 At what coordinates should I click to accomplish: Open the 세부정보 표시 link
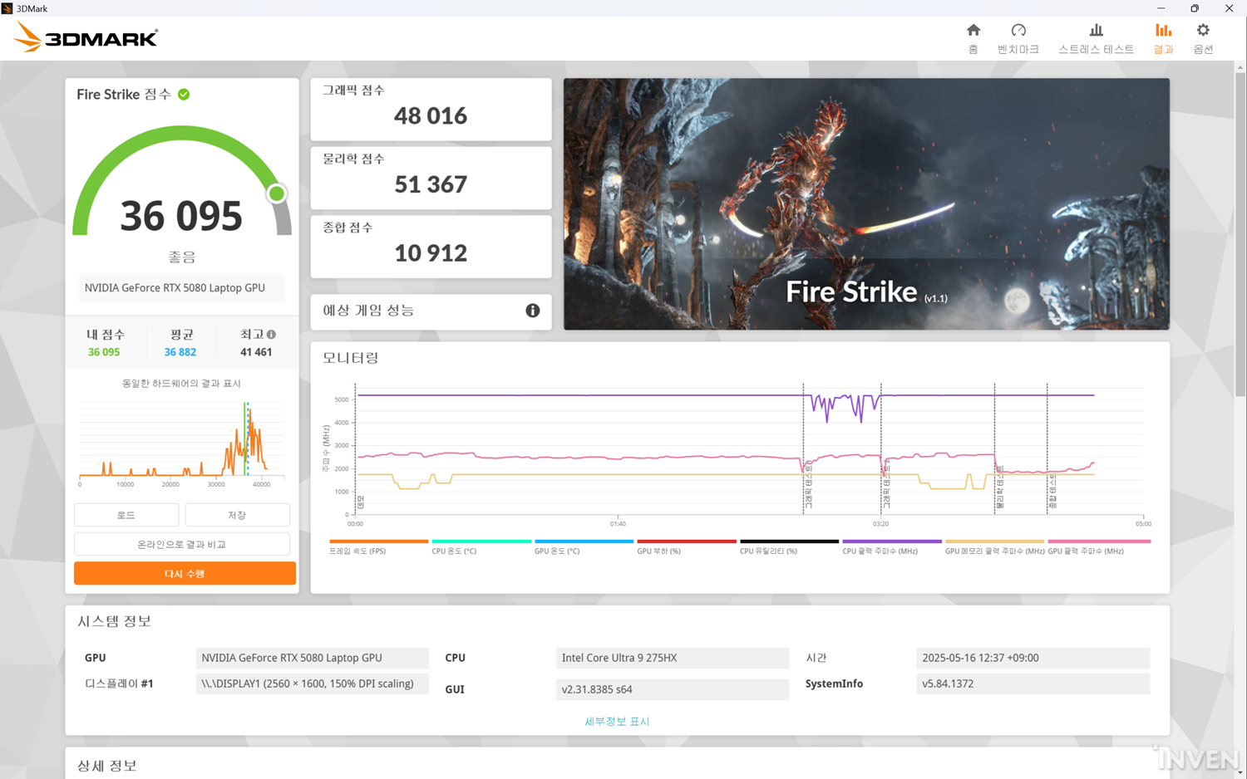(617, 722)
